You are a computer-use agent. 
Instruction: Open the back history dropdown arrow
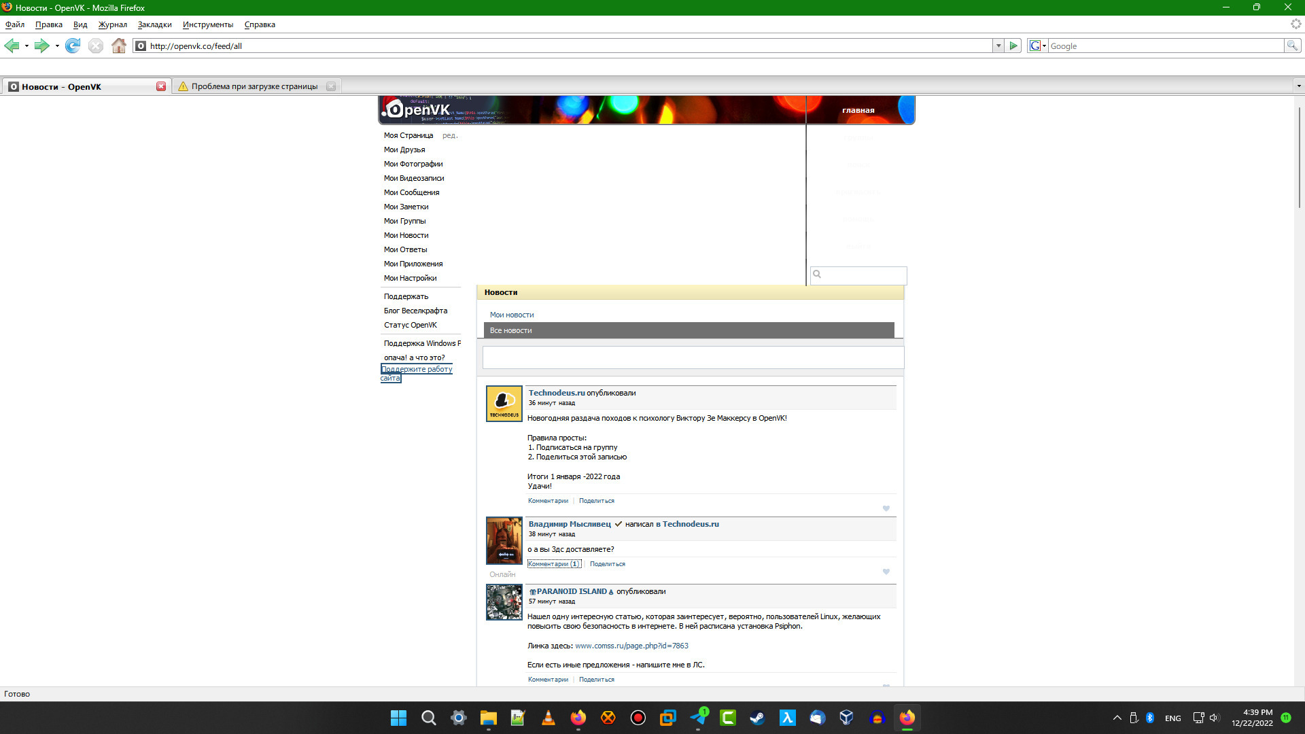pyautogui.click(x=27, y=46)
